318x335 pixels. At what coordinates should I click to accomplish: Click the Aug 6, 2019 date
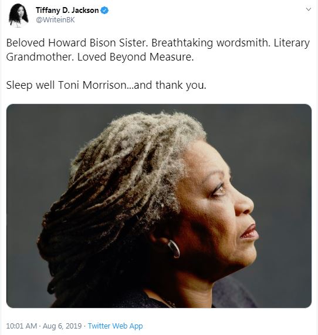click(x=62, y=326)
